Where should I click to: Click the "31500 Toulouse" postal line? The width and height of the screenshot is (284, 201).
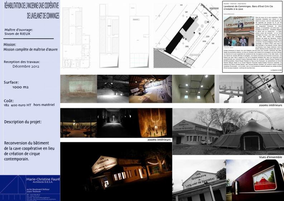34,191
